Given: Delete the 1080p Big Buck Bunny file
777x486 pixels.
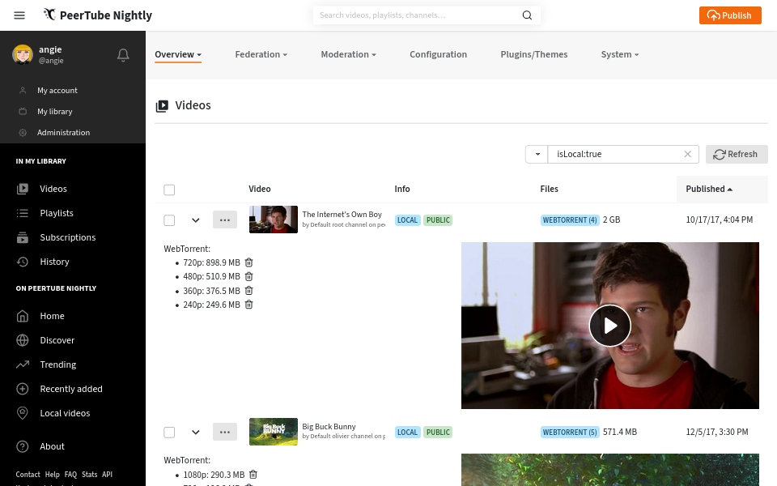Looking at the screenshot, I should (253, 475).
